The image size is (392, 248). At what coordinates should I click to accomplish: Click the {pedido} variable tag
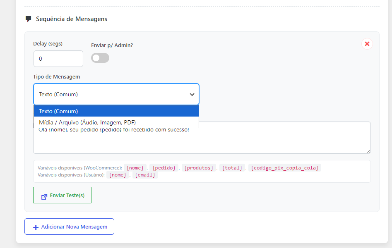click(164, 168)
